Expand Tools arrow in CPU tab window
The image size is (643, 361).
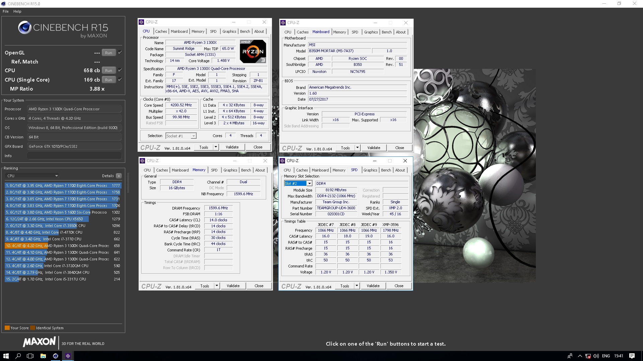coord(216,147)
